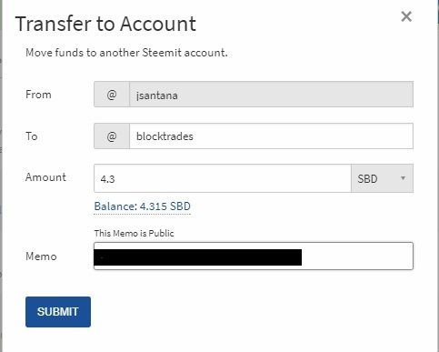Click the @ symbol beside blocktrades

click(x=112, y=136)
